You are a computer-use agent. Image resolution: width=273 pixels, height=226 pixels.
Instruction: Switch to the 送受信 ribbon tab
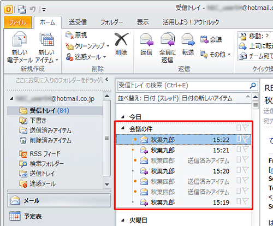(78, 22)
